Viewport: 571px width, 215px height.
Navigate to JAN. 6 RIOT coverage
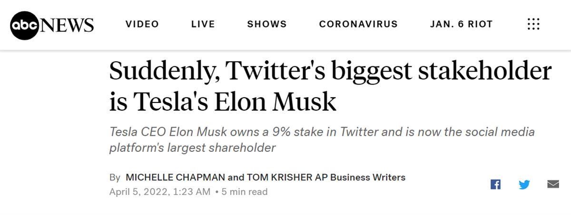(x=461, y=24)
